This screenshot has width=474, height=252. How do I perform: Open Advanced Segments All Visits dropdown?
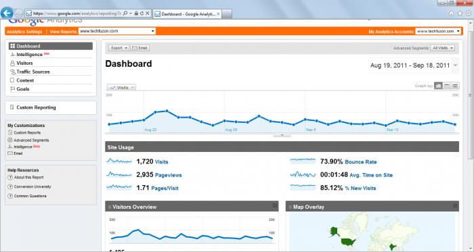442,48
